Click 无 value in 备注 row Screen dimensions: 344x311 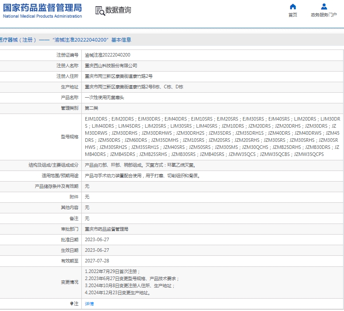point(87,218)
